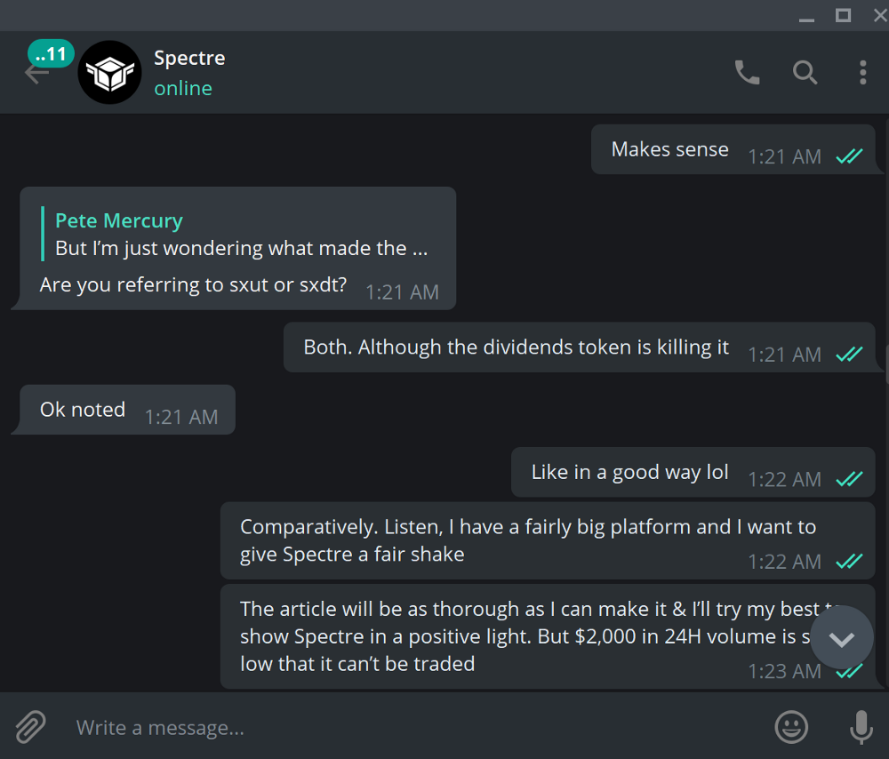Open Spectre's profile avatar picture
Image resolution: width=889 pixels, height=759 pixels.
tap(109, 72)
